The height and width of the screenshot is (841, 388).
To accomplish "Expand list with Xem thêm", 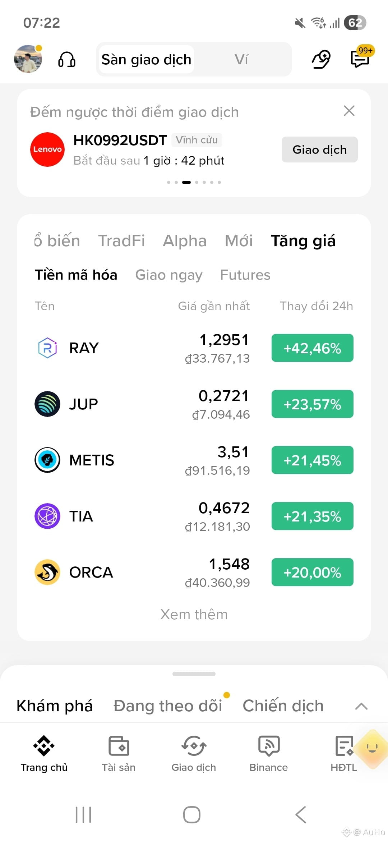I will coord(194,614).
